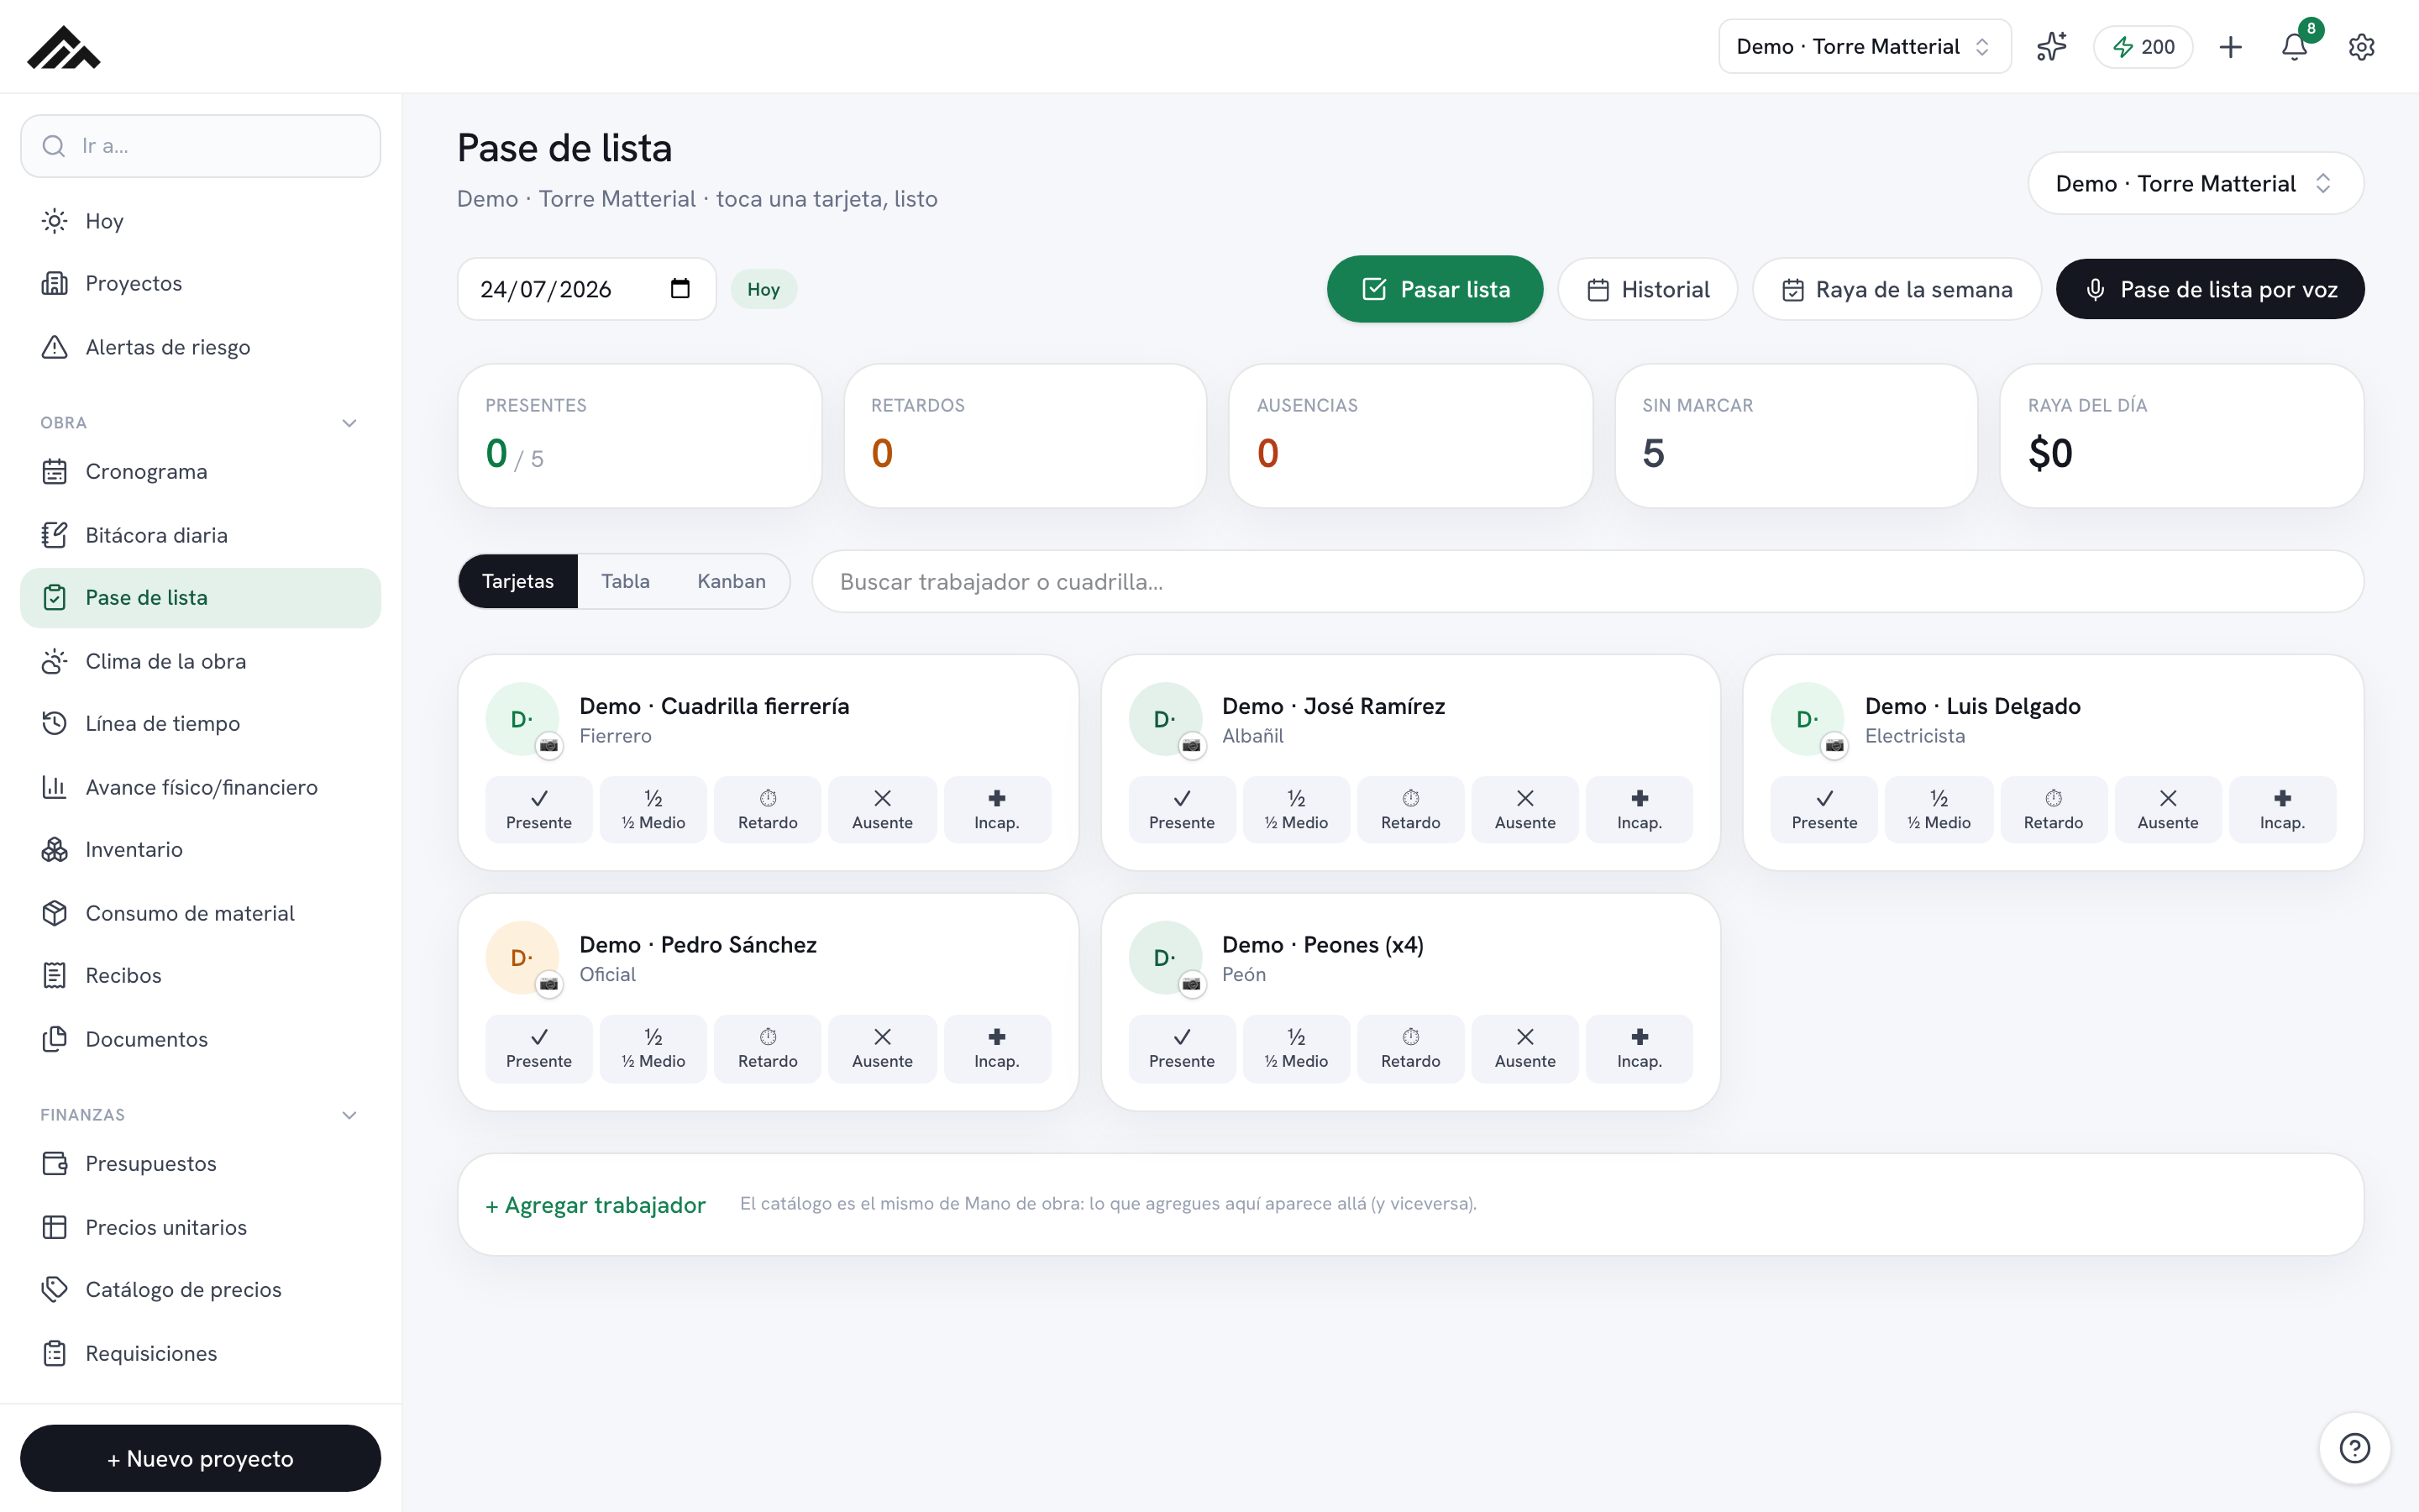Switch to the Tabla view tab
The width and height of the screenshot is (2419, 1512).
pos(625,581)
